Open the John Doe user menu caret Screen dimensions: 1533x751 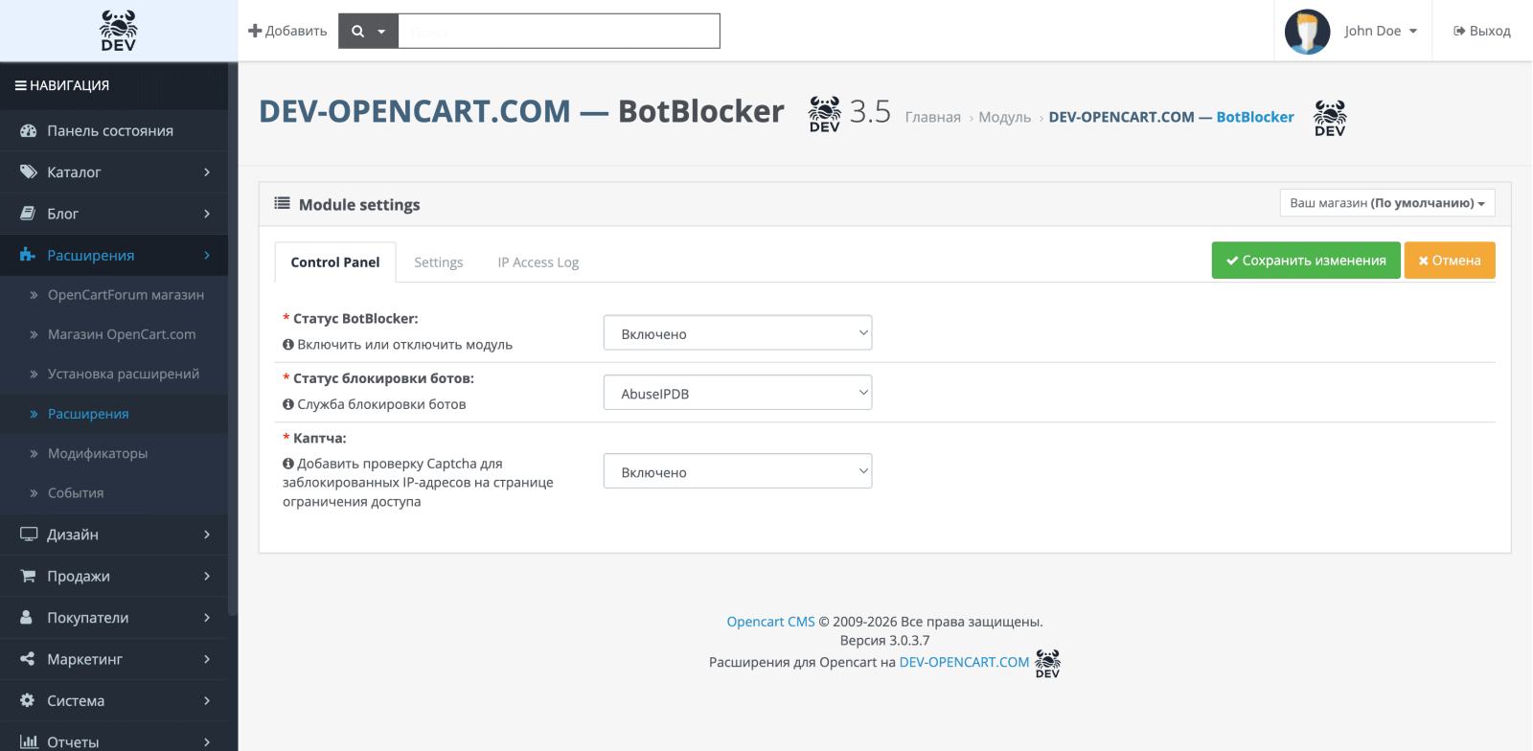1413,31
